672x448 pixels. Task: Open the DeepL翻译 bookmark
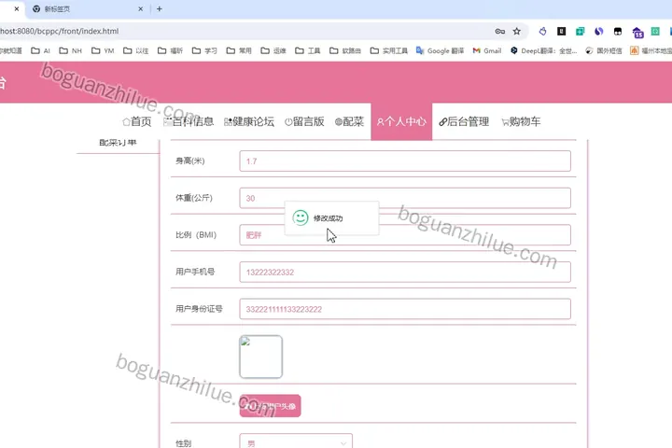[543, 50]
